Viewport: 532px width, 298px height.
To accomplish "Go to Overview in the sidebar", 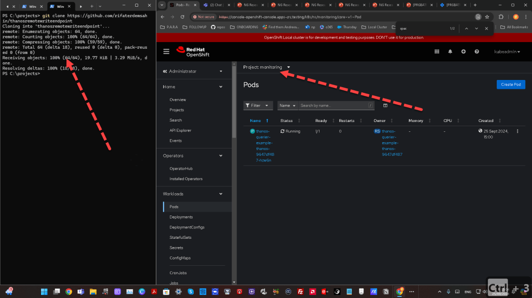I will point(178,100).
